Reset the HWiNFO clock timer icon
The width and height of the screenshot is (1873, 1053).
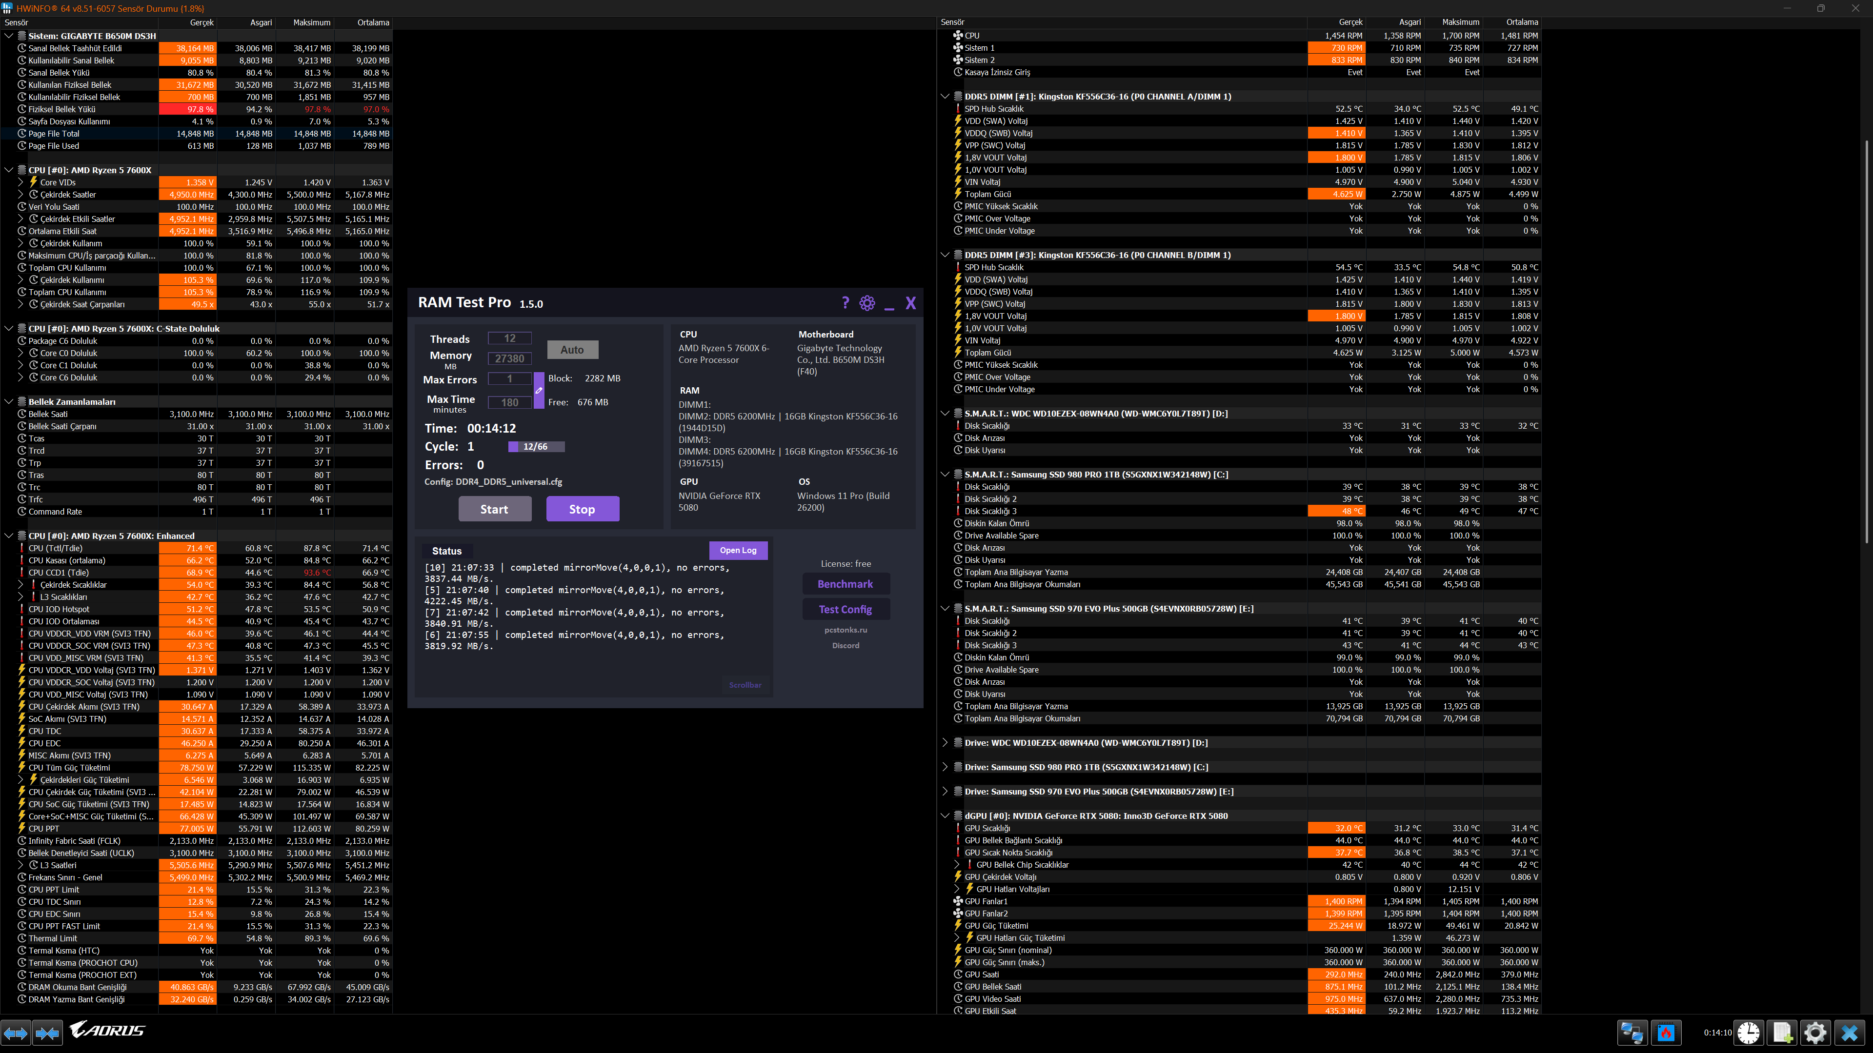click(1748, 1033)
